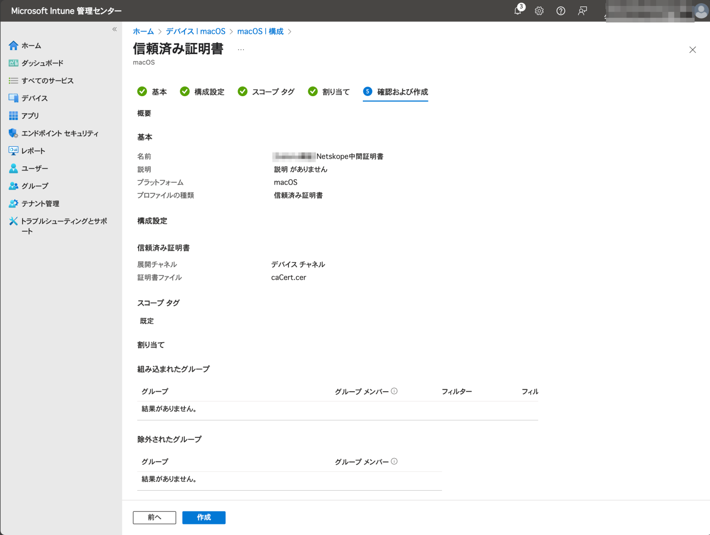Open デバイス from the sidebar
Image resolution: width=710 pixels, height=535 pixels.
34,98
